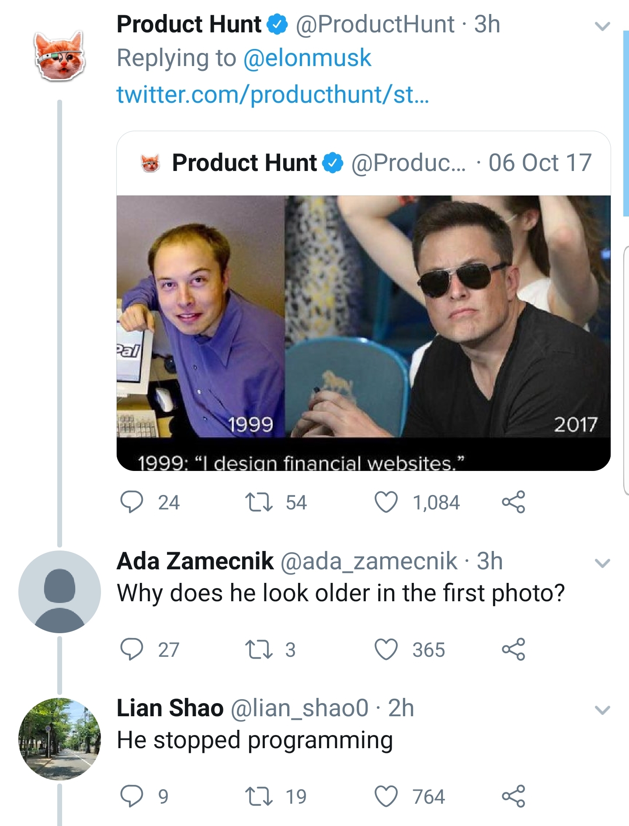
Task: Like the Product Hunt tweet
Action: [x=386, y=502]
